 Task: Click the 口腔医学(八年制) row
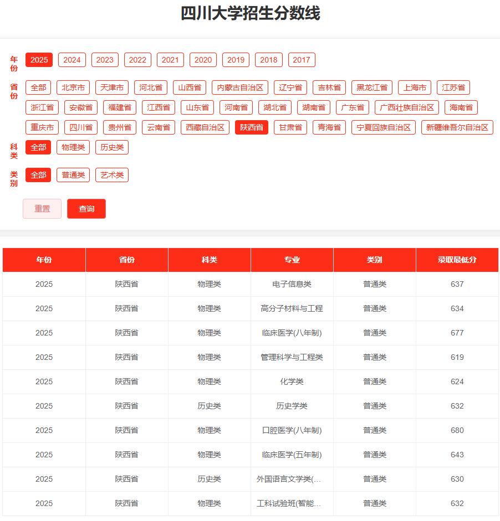point(251,430)
